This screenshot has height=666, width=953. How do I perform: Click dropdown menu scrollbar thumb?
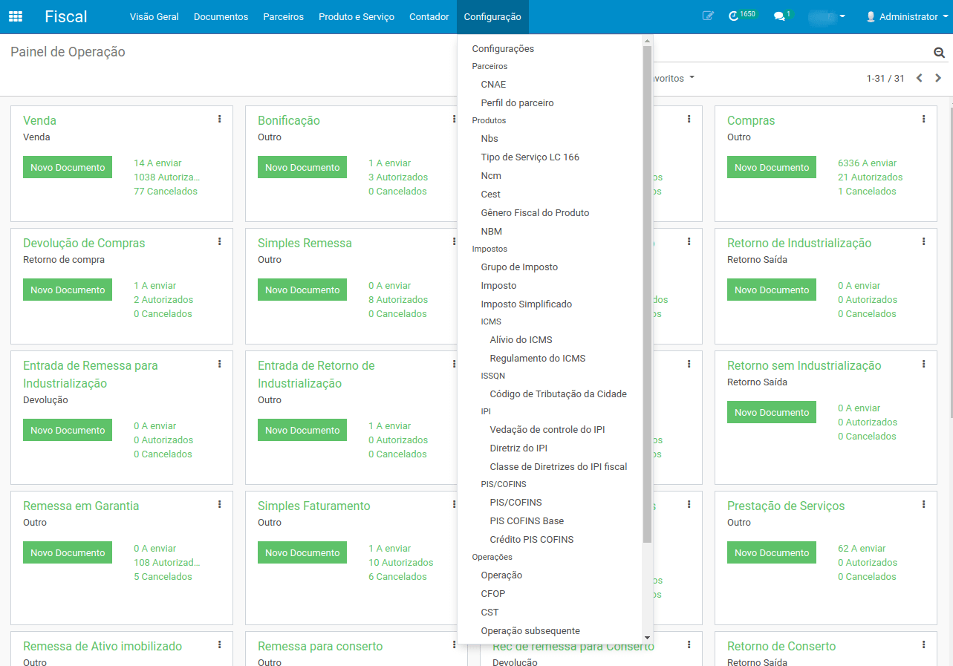click(647, 293)
